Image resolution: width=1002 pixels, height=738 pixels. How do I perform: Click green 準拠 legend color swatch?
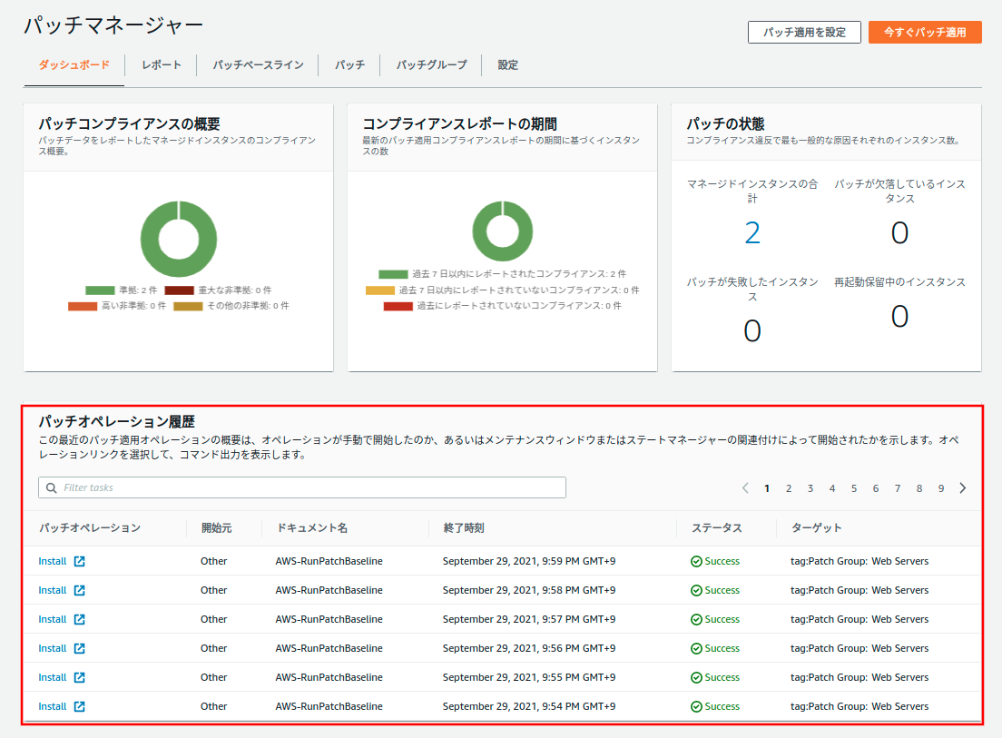pyautogui.click(x=100, y=290)
